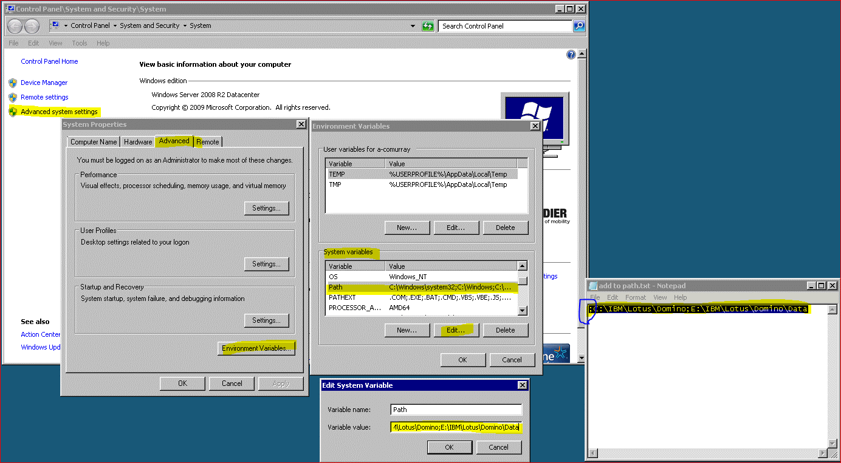Cancel the Environment Variables dialog

[x=512, y=360]
